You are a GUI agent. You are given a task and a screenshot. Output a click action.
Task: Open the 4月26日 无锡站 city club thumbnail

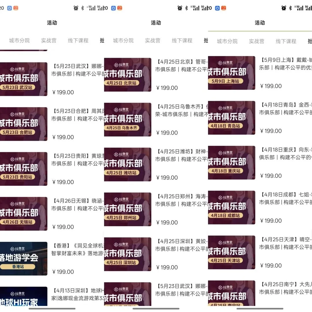click(24, 214)
